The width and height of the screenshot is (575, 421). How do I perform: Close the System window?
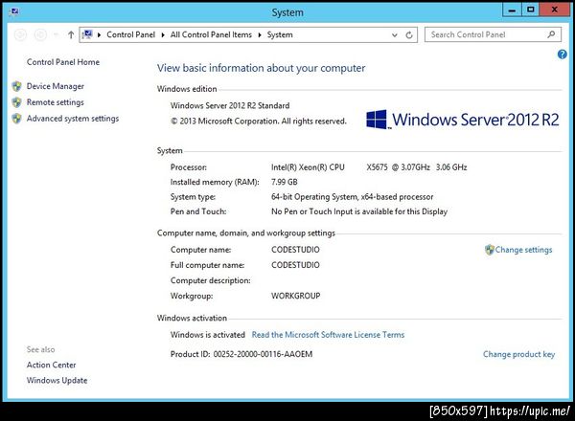click(x=555, y=11)
